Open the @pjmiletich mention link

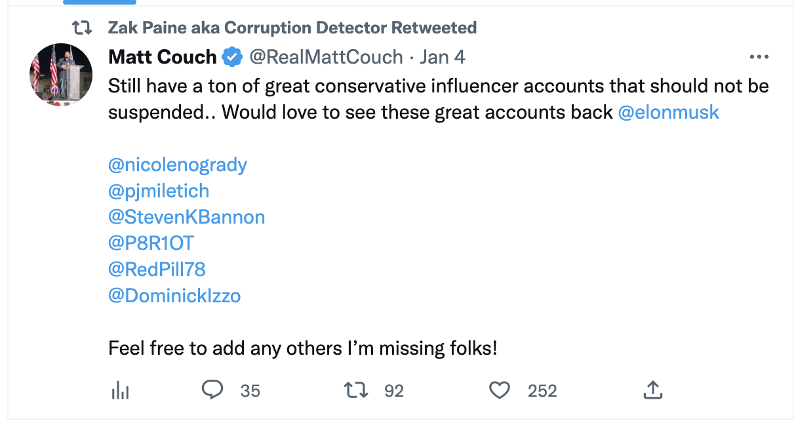[158, 190]
